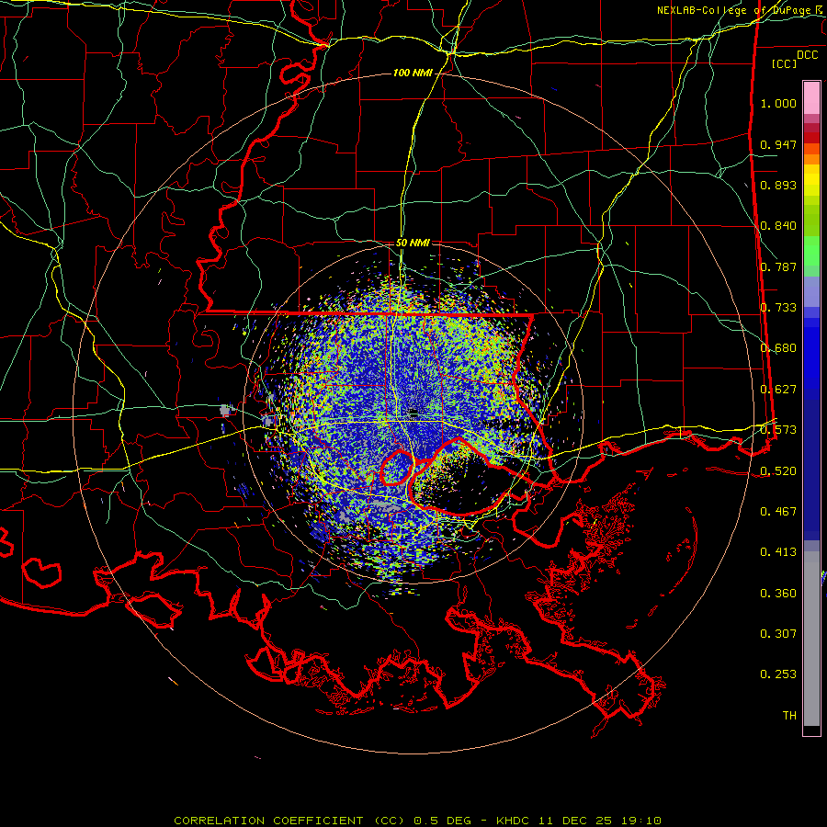Screen dimensions: 827x827
Task: Select the 1.000 scale value
Action: click(778, 104)
